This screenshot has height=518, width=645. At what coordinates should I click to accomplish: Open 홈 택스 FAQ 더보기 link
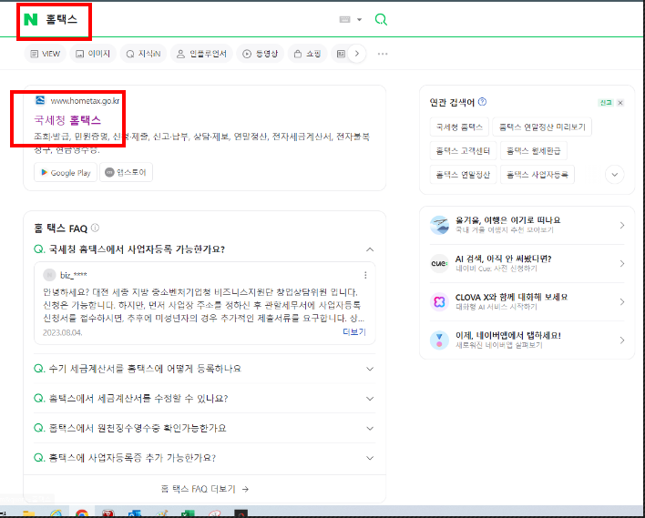click(x=204, y=489)
